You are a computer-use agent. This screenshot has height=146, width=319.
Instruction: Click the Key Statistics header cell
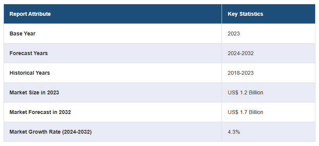tap(269, 14)
